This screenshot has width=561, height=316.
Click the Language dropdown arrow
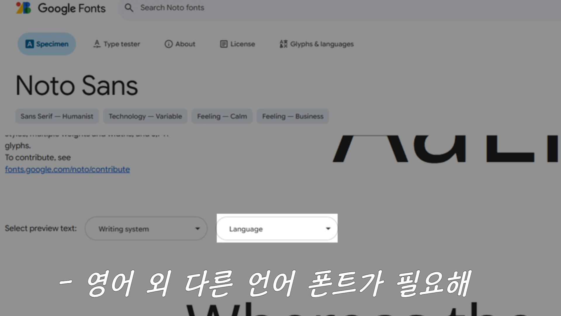point(328,229)
